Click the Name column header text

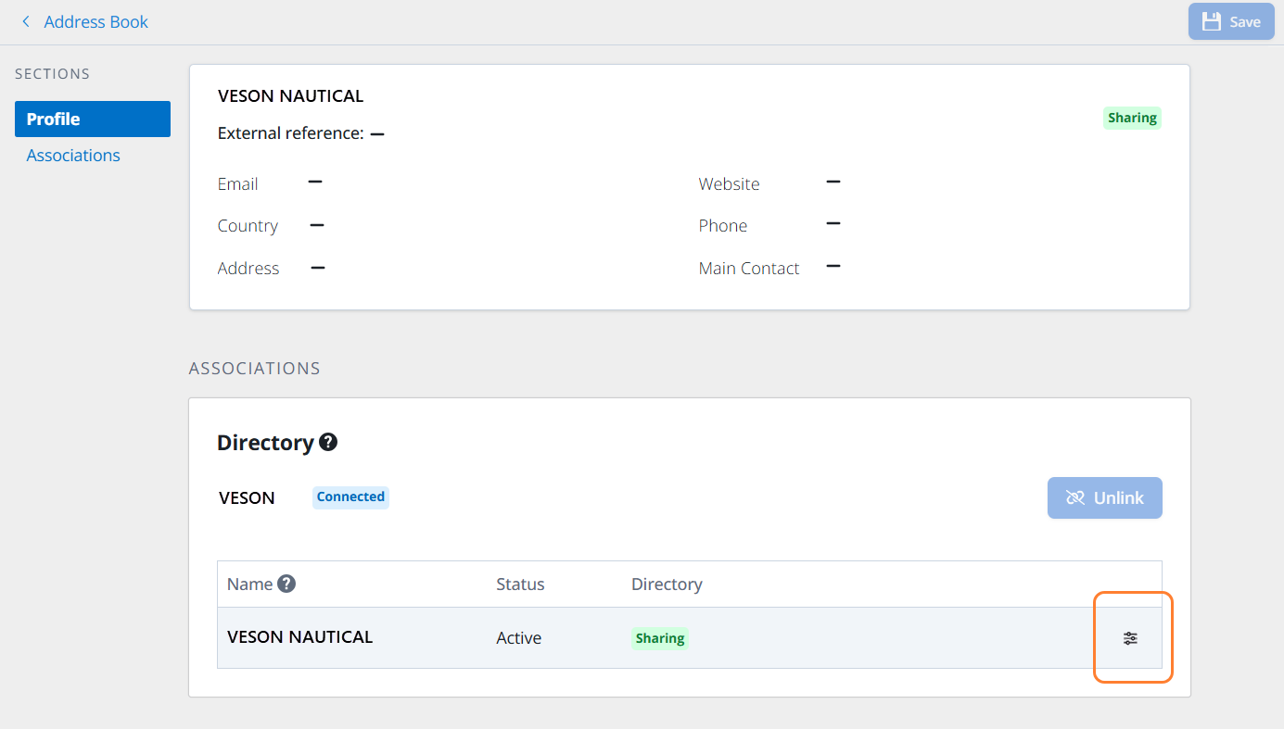[x=249, y=584]
